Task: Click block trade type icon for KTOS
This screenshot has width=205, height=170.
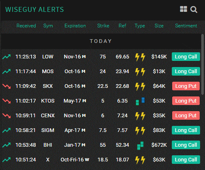Action: (x=140, y=101)
